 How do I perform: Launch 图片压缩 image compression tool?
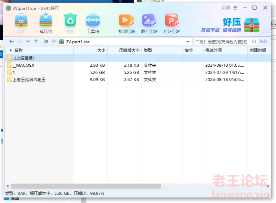[149, 20]
